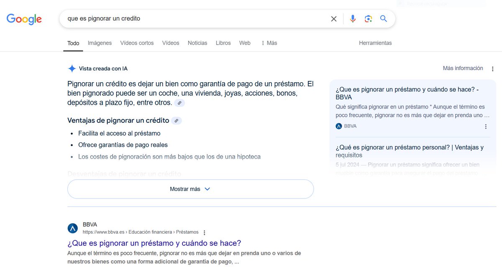
Task: Open the Más información link
Action: [x=463, y=68]
